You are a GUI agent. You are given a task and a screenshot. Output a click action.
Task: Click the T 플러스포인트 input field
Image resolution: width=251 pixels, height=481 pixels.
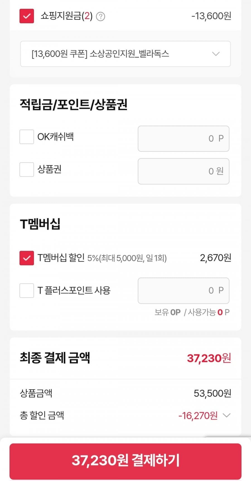coord(183,291)
